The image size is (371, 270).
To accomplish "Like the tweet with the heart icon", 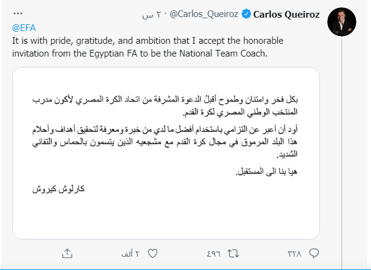I will [153, 252].
